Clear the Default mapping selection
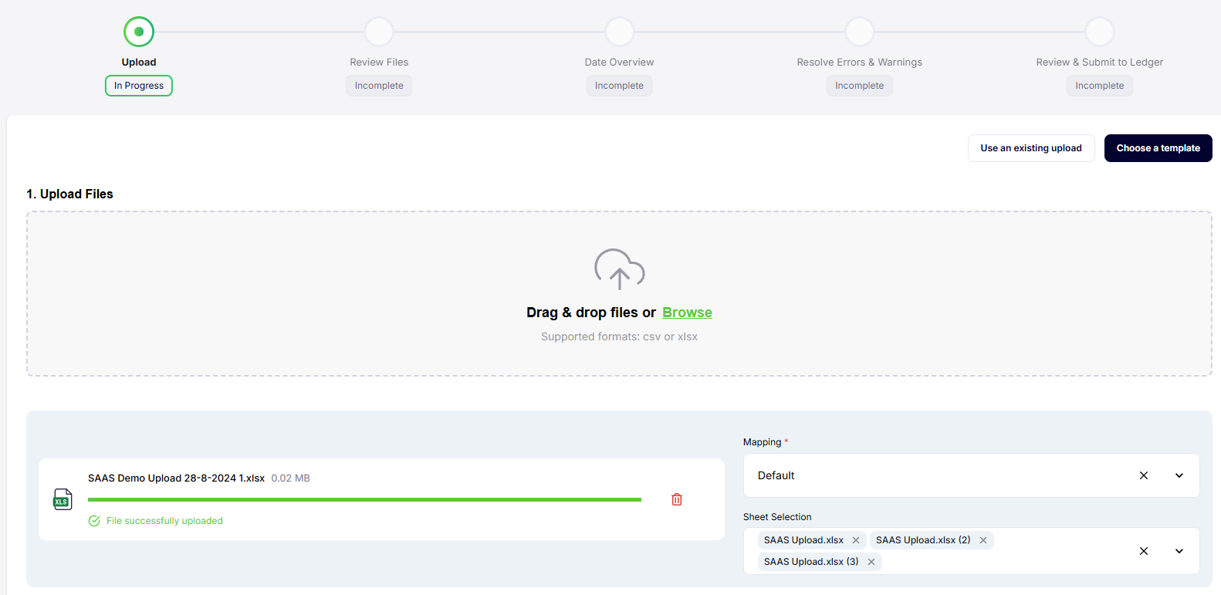The width and height of the screenshot is (1221, 595). (1144, 475)
